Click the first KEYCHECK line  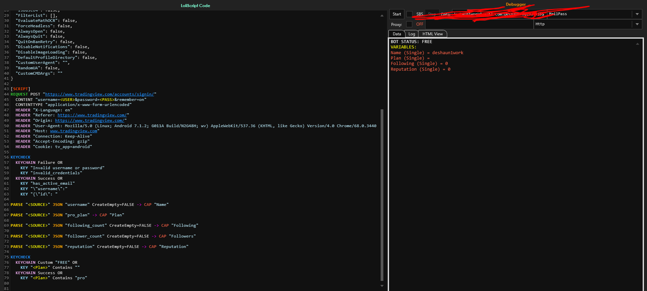tap(21, 157)
